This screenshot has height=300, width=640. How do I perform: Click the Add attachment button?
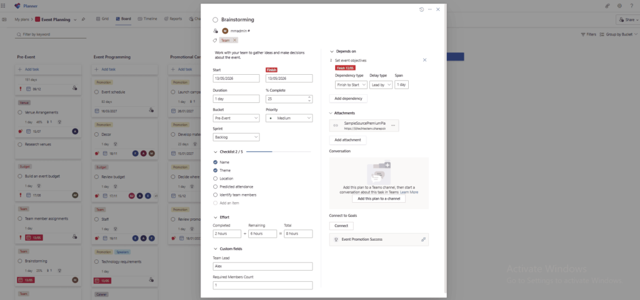(347, 140)
